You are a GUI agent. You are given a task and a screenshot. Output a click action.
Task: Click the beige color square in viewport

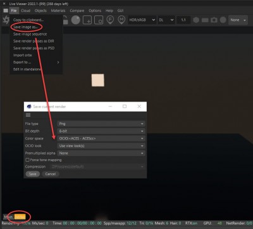tap(98, 80)
